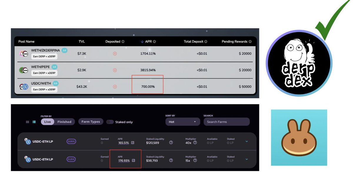This screenshot has width=353, height=181.
Task: Click Earn DERP + xDERP under WETH/ZKDERPINA
Action: 44,57
